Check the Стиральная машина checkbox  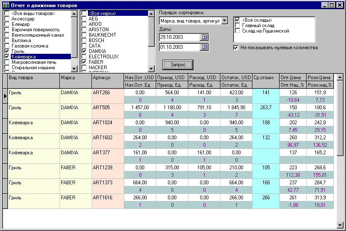click(x=7, y=68)
